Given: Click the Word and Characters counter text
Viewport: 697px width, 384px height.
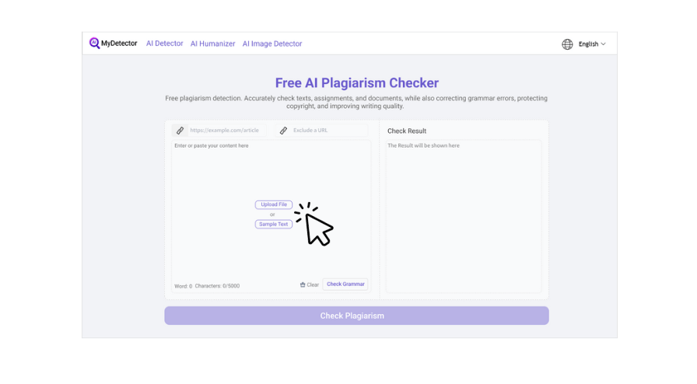Looking at the screenshot, I should click(x=207, y=286).
